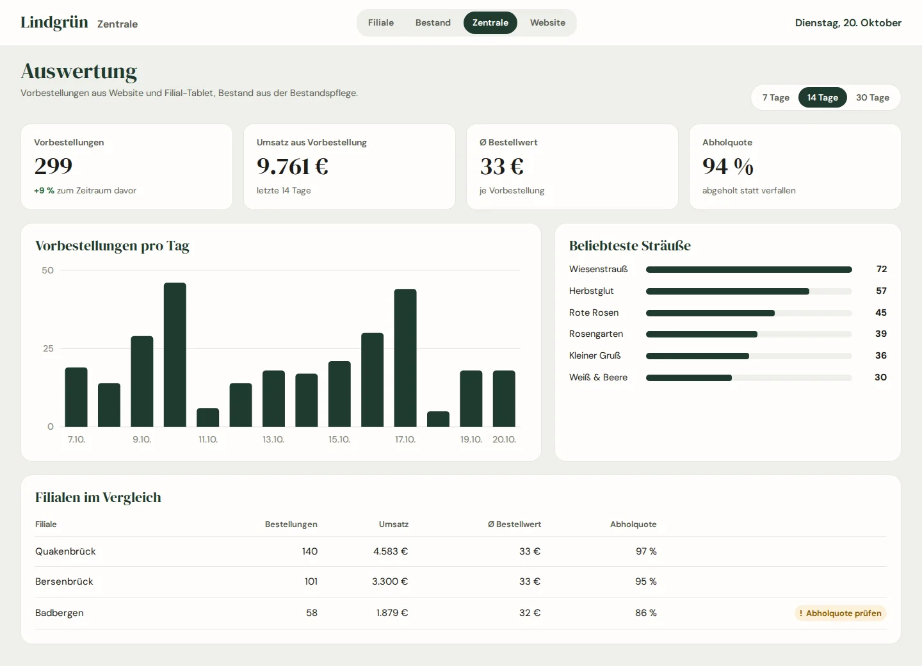Click the Ø Bestellwert card
Viewport: 922px width, 666px height.
[x=572, y=166]
